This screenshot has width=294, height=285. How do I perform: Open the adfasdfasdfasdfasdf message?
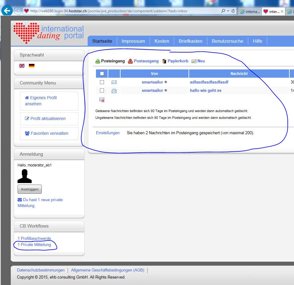tap(209, 82)
